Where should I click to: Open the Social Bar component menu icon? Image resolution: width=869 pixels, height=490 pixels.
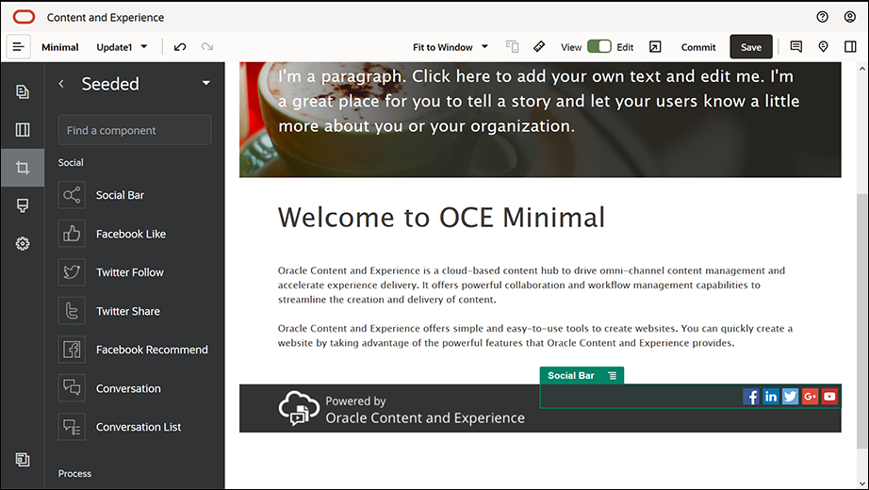(x=613, y=376)
